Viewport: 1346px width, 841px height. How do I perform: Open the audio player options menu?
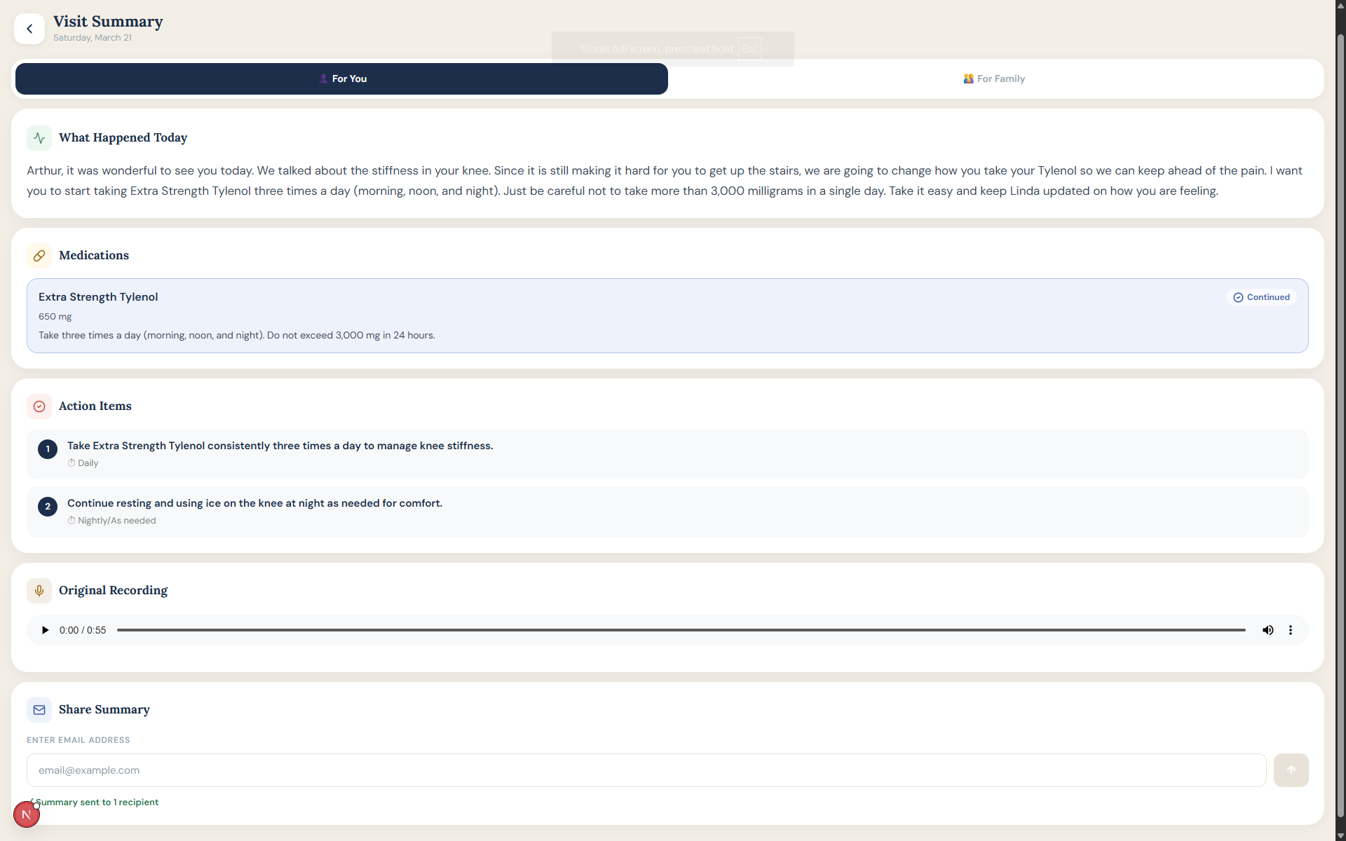coord(1290,630)
